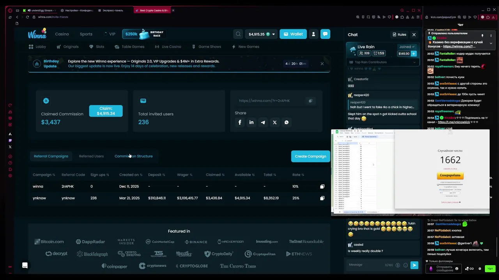Image resolution: width=499 pixels, height=280 pixels.
Task: Open the $250k Birthday Race banner
Action: [x=143, y=34]
